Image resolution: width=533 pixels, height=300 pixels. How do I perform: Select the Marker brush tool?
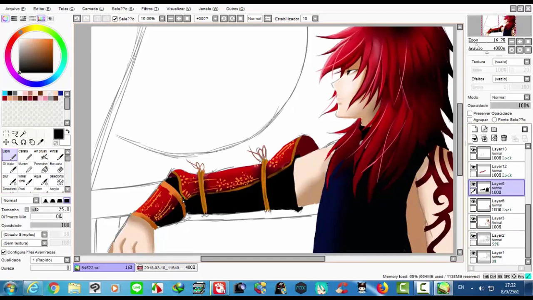25,167
